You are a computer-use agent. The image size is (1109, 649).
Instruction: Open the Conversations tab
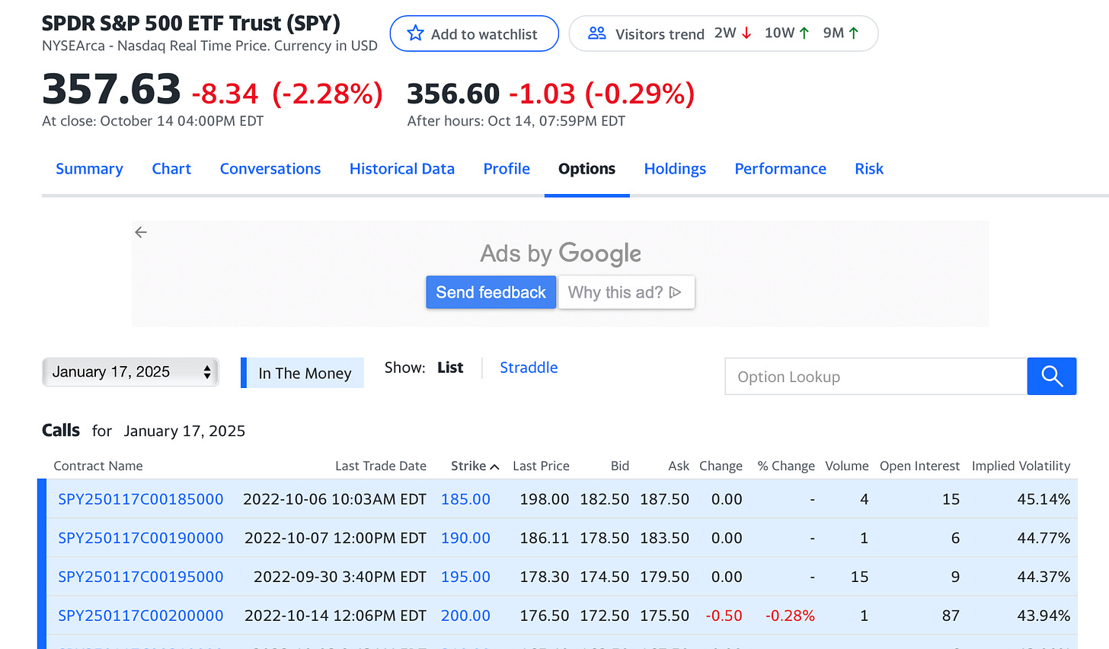(270, 169)
